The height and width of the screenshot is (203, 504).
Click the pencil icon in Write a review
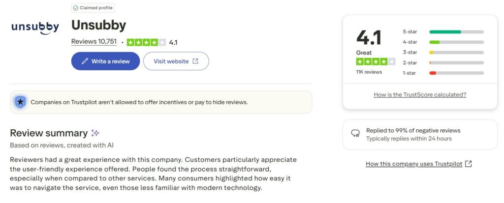pos(85,61)
